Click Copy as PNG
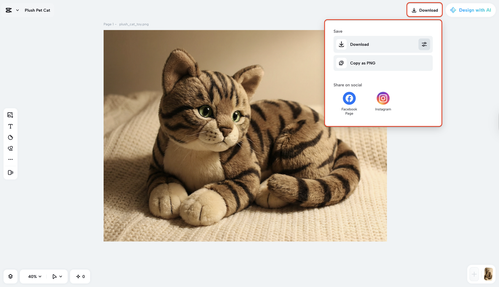499x287 pixels. pyautogui.click(x=383, y=63)
